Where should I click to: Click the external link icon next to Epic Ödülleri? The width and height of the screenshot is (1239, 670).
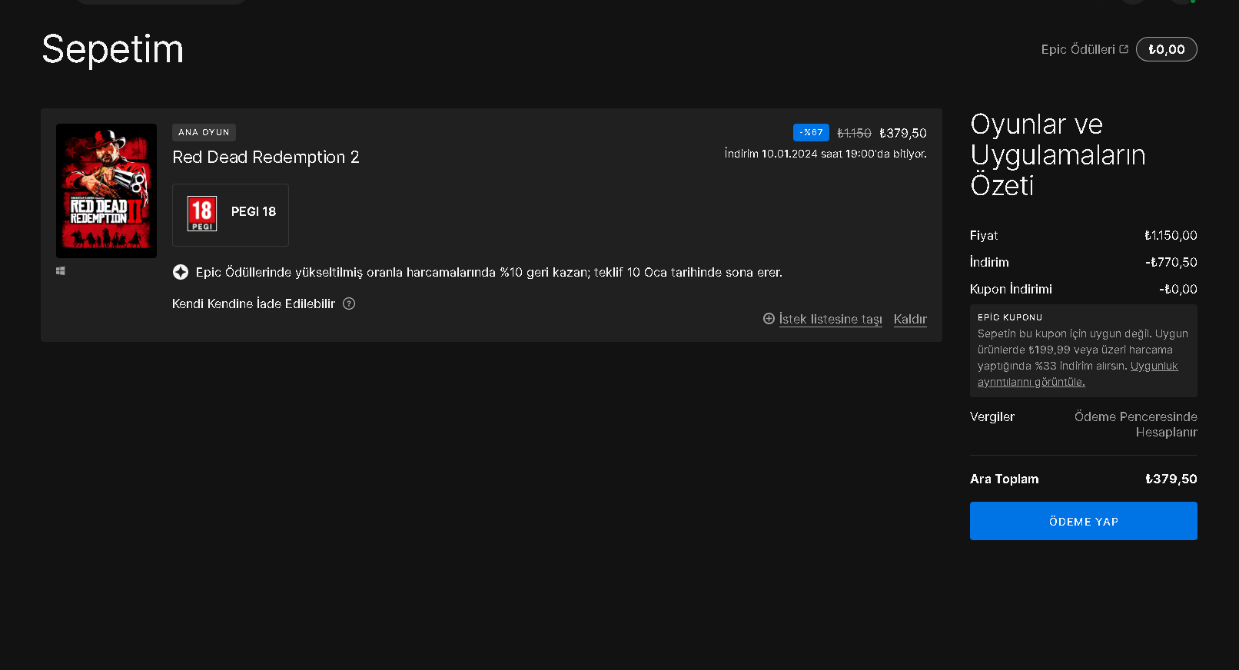[1124, 49]
